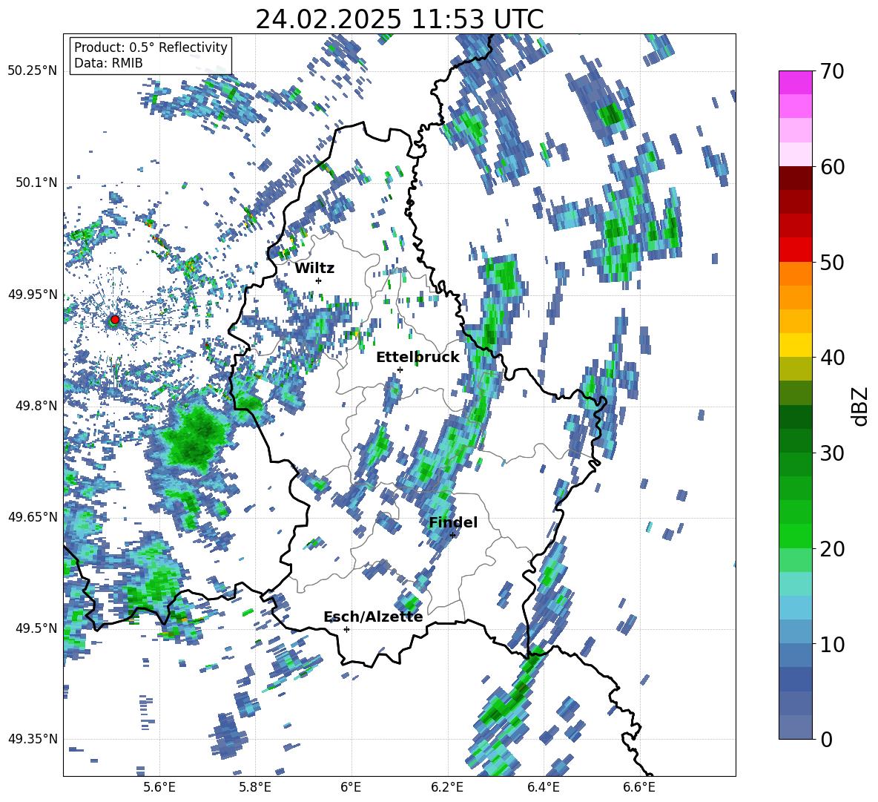Select the Findel city label
Viewport: 878px width, 802px height.
point(453,522)
